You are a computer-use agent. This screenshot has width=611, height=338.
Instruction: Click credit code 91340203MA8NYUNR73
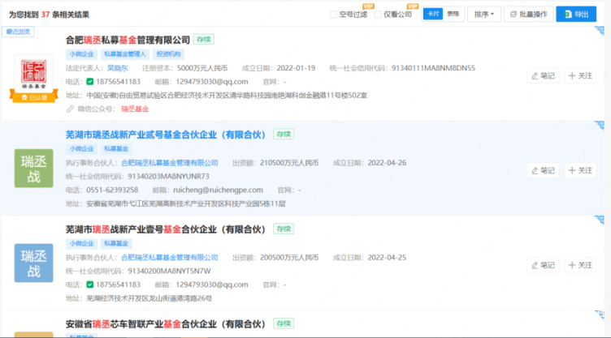[168, 176]
